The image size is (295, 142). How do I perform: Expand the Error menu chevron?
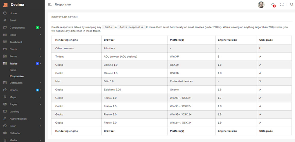pos(40,126)
